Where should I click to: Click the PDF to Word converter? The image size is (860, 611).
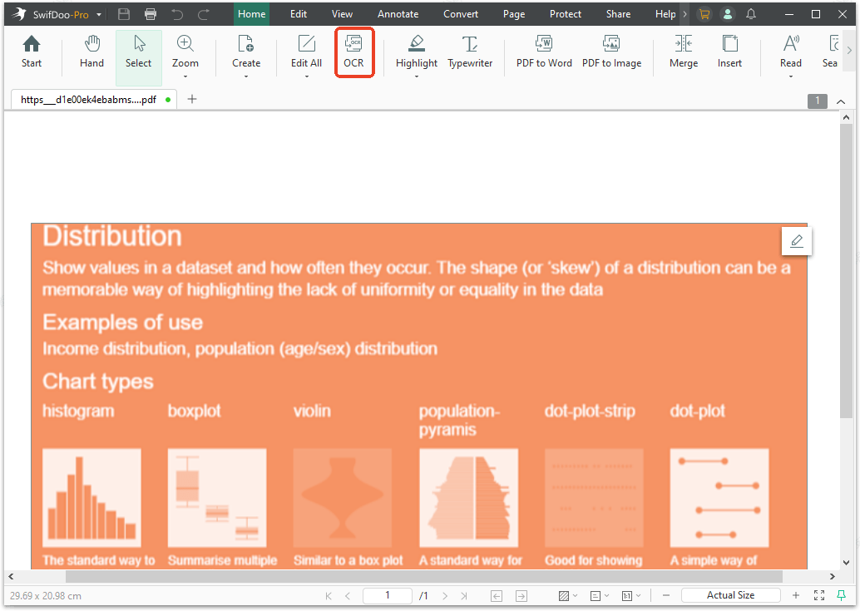tap(544, 52)
